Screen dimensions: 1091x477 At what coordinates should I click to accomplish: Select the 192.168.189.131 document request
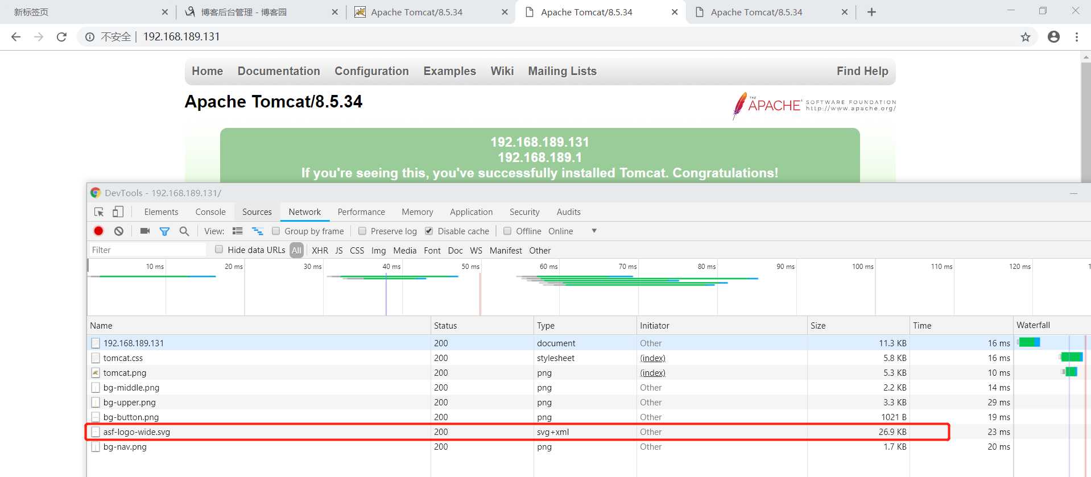coord(550,343)
